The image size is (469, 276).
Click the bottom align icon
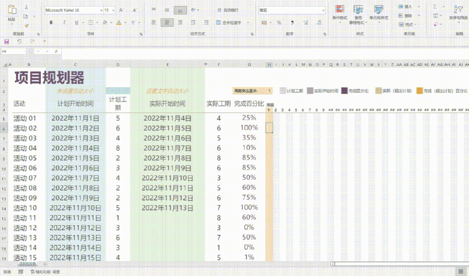pos(180,10)
